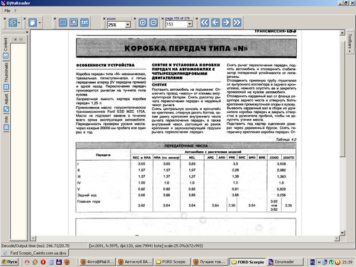Activate the Djvureader taskbar button
356x267 pixels.
click(284, 262)
